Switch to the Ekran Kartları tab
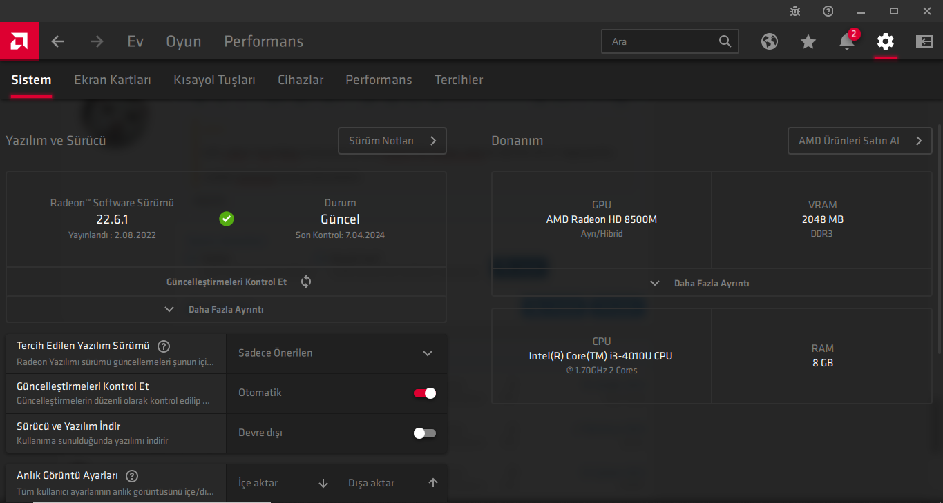 [x=113, y=80]
